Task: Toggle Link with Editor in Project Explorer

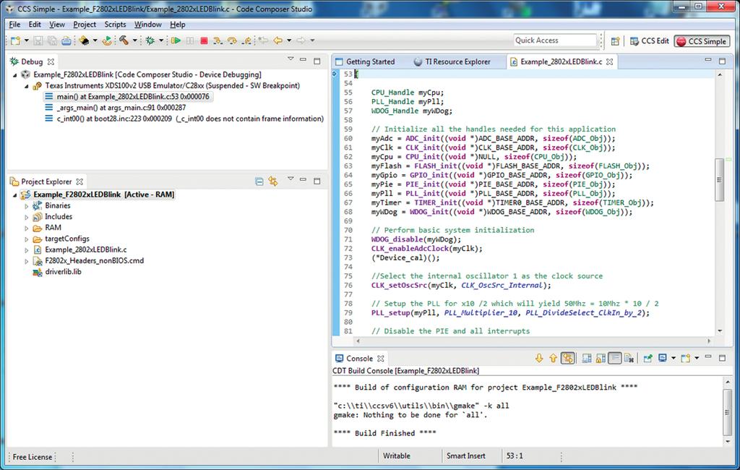Action: click(x=273, y=181)
